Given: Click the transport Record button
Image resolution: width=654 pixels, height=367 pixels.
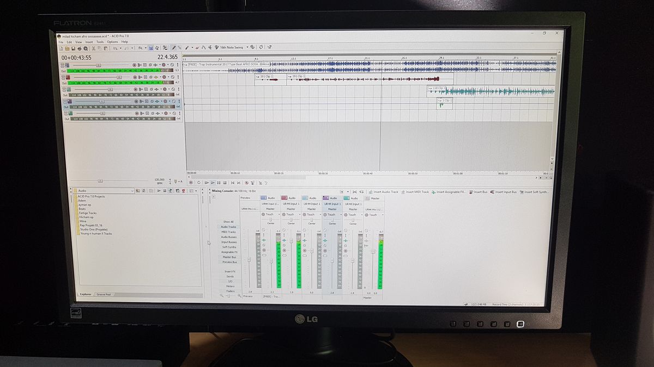Looking at the screenshot, I should [191, 183].
